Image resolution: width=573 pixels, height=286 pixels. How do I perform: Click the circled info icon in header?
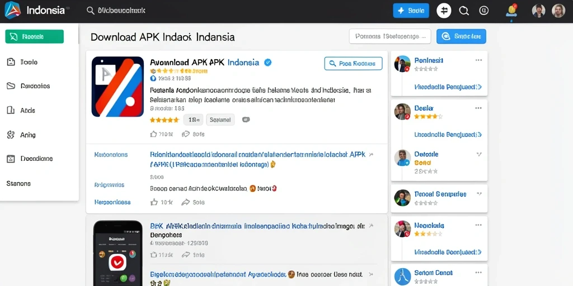[x=484, y=11]
